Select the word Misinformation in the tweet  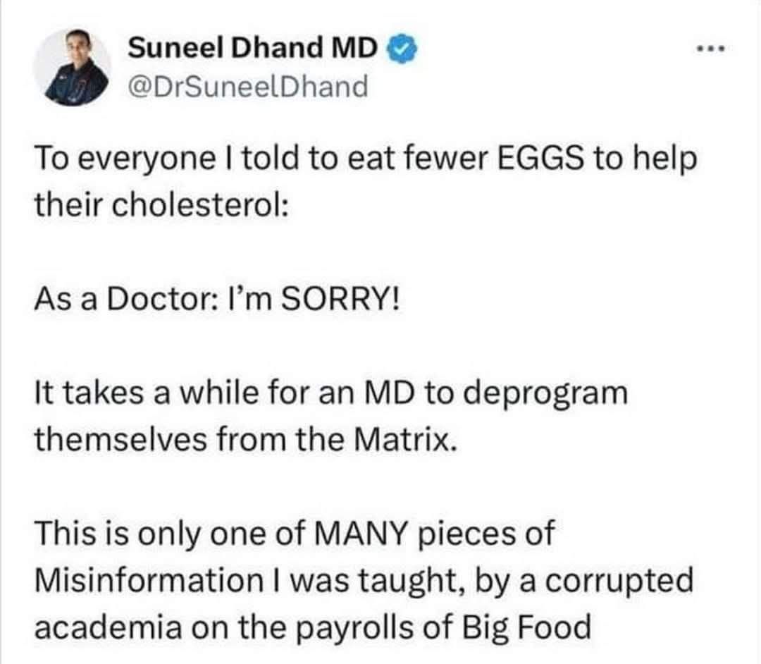[x=149, y=581]
